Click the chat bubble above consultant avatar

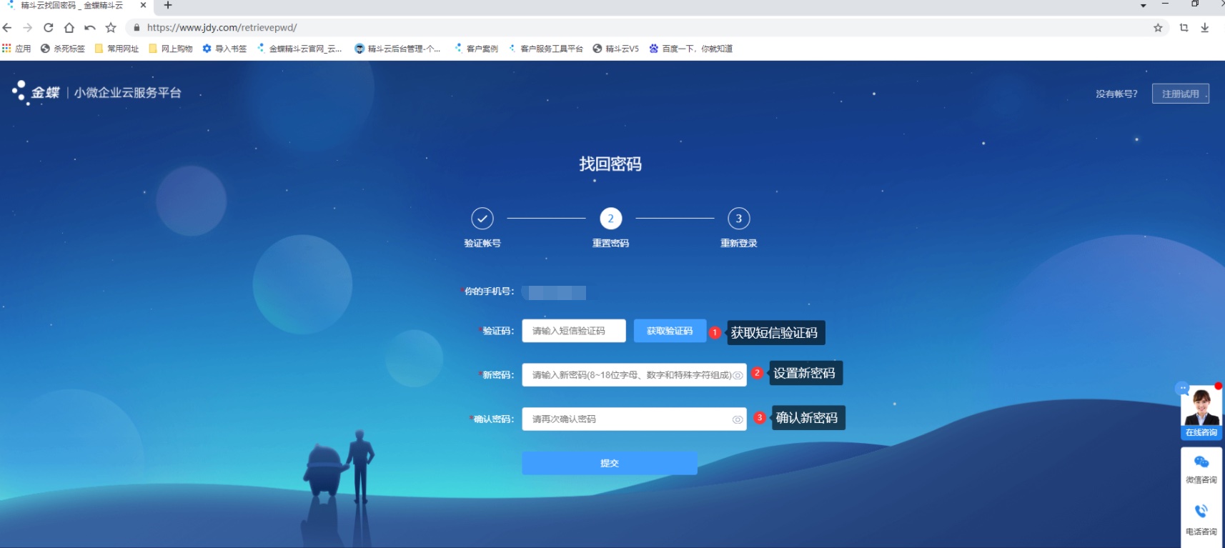[x=1183, y=389]
